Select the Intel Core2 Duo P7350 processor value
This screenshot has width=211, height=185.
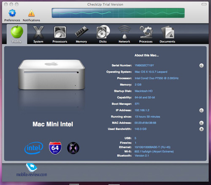pos(157,78)
